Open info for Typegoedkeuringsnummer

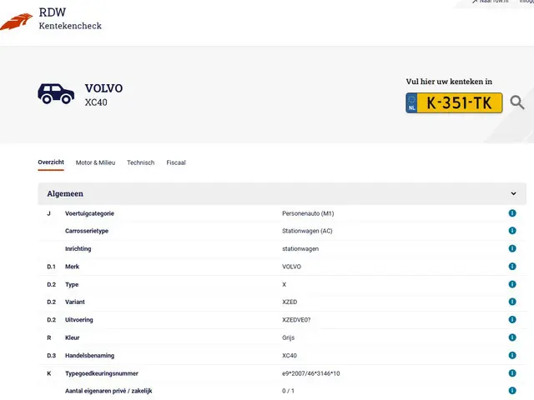(512, 373)
